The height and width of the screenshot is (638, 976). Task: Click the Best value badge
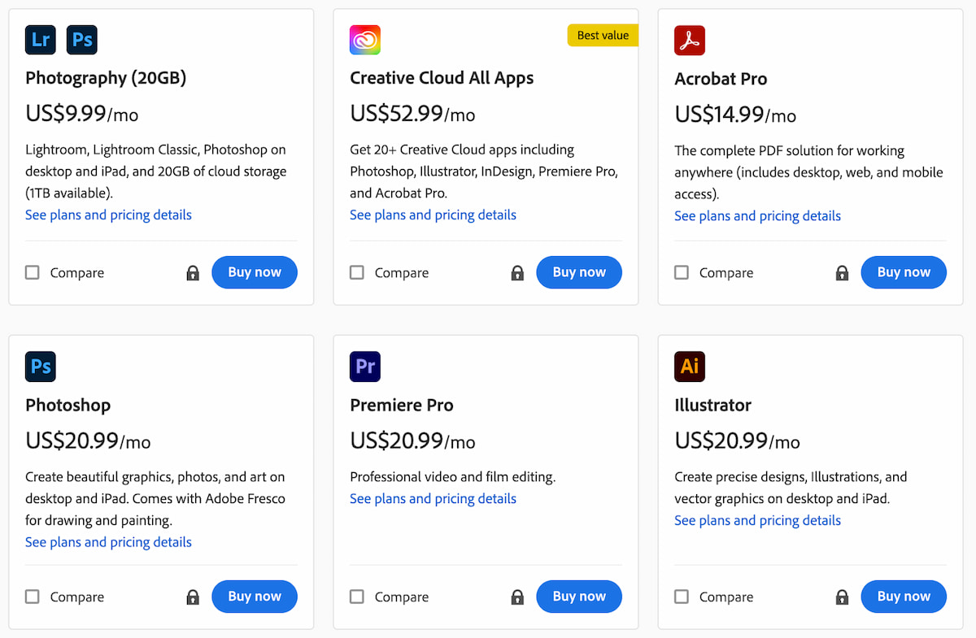[x=603, y=35]
